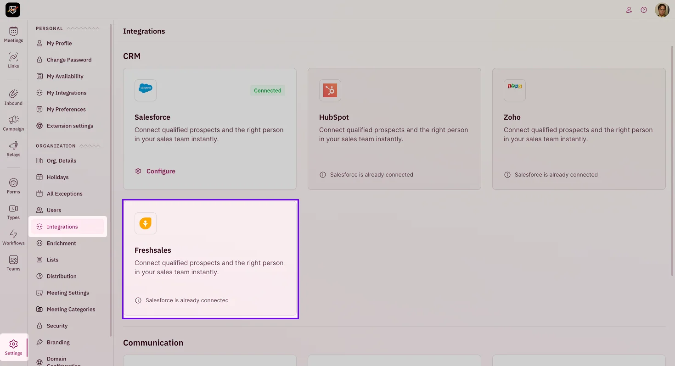Image resolution: width=675 pixels, height=366 pixels.
Task: Click the info icon on the HubSpot card
Action: 323,175
